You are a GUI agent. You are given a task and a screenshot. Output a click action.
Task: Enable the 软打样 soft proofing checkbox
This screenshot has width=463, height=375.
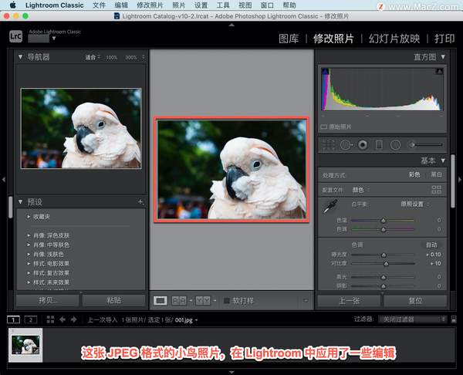[x=227, y=300]
